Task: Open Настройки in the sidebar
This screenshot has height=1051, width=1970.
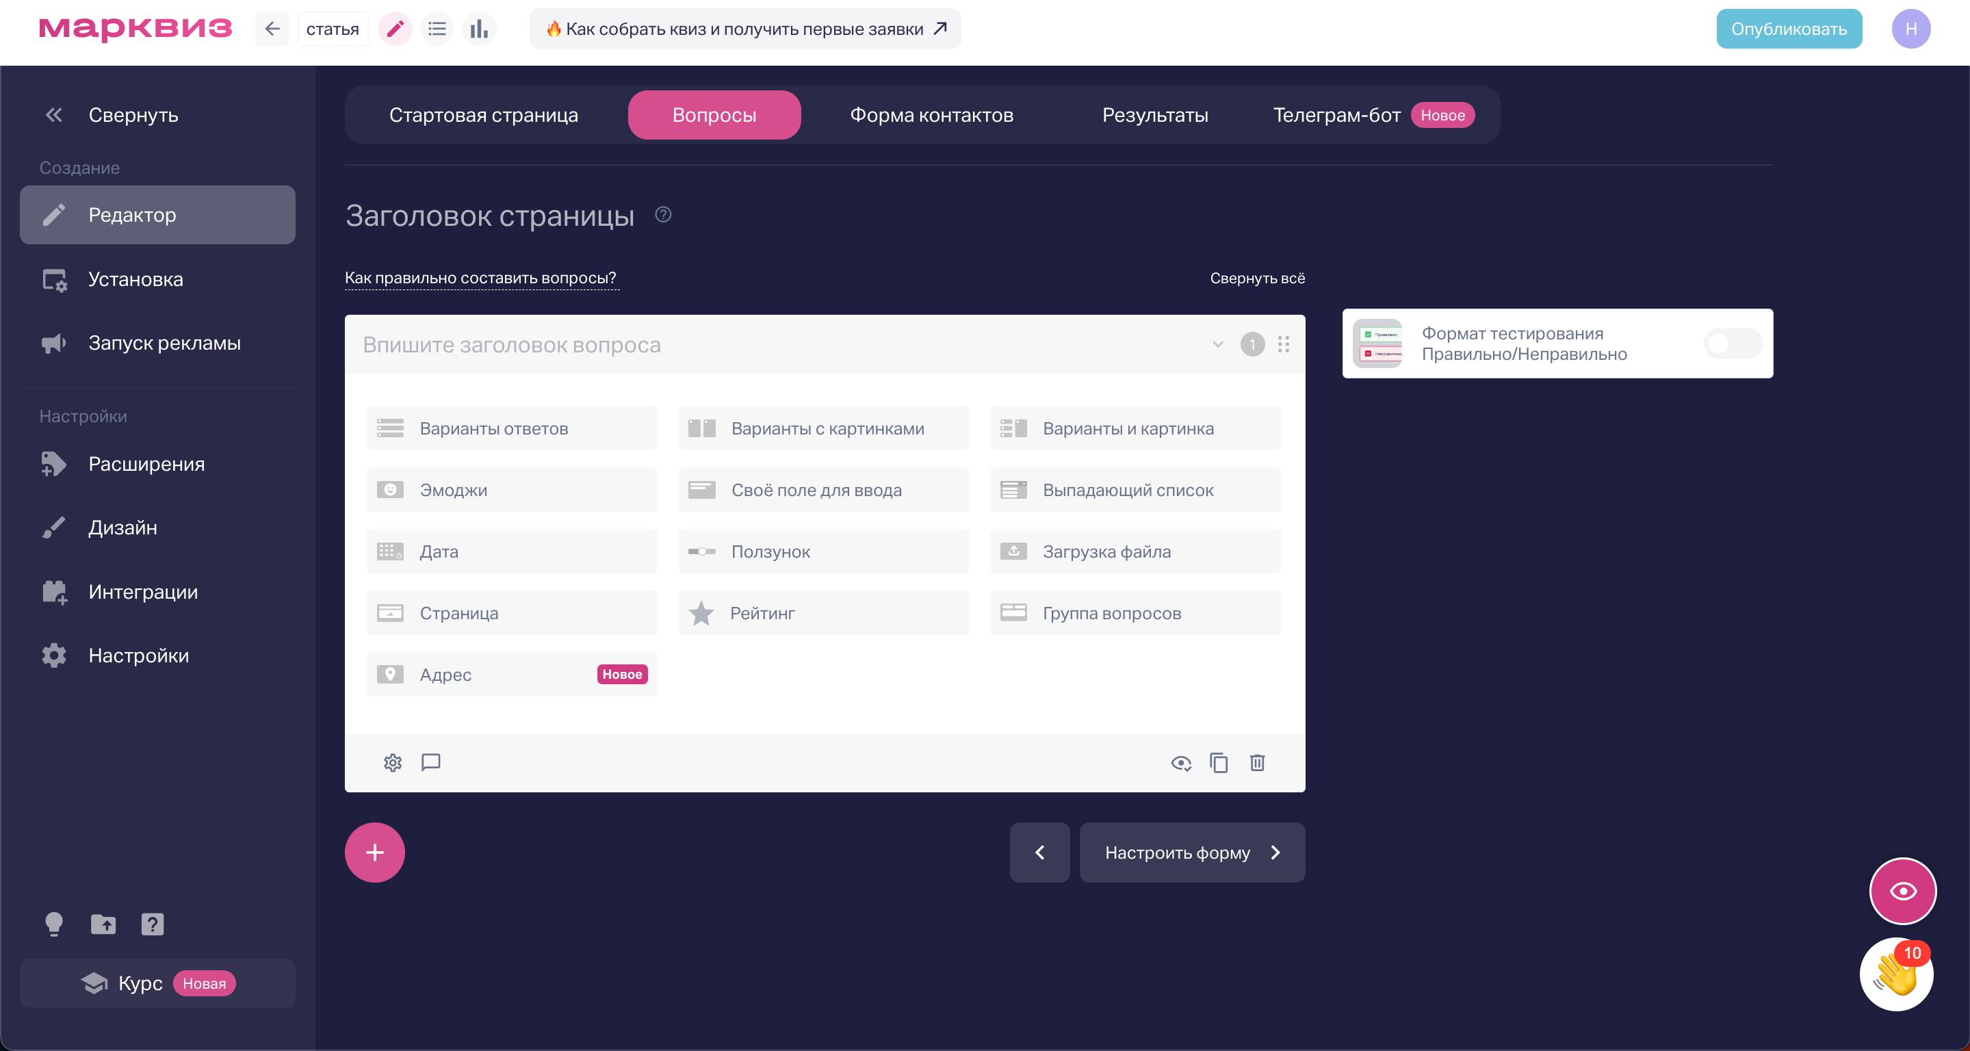Action: coord(157,656)
